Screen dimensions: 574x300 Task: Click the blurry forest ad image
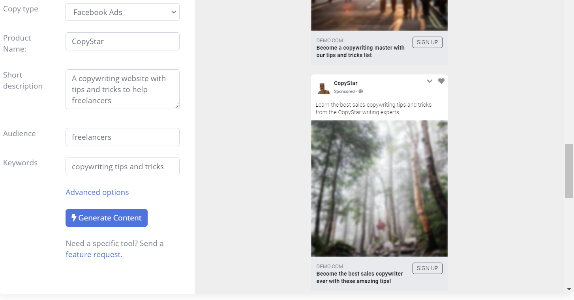379,189
